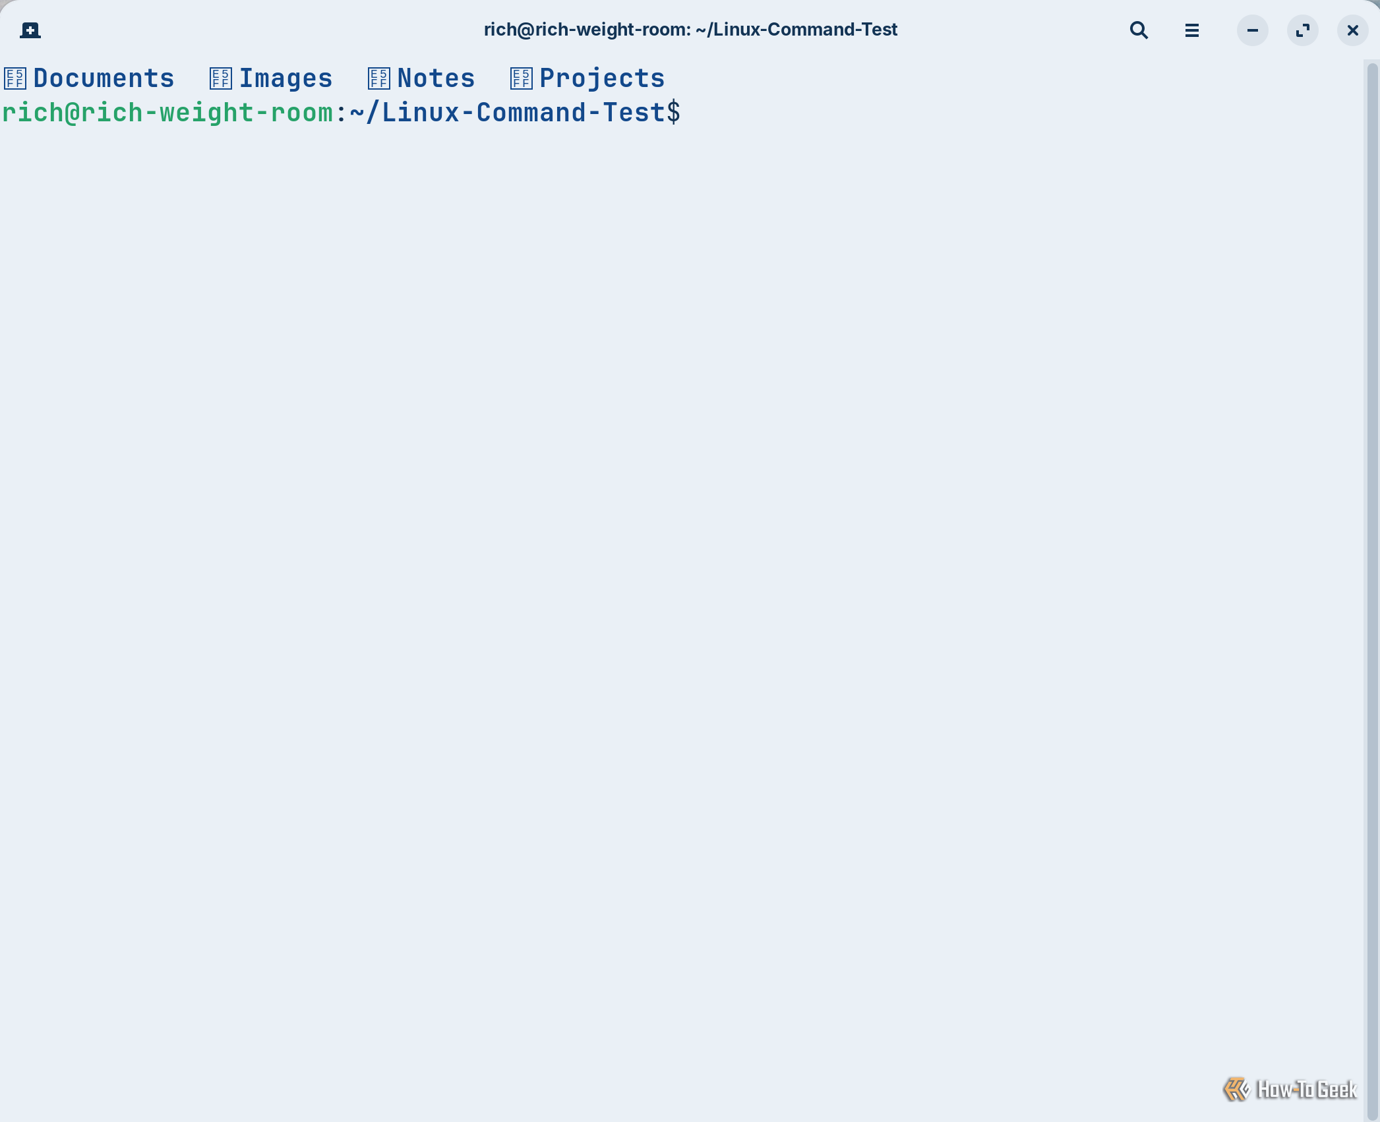Click the rich@rich-weight-room prompt text
Viewport: 1380px width, 1122px height.
167,113
